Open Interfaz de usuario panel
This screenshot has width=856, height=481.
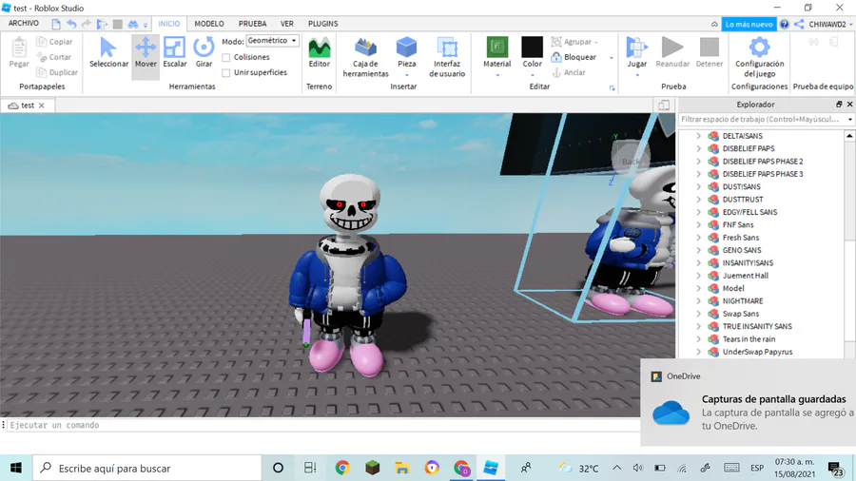click(x=447, y=57)
